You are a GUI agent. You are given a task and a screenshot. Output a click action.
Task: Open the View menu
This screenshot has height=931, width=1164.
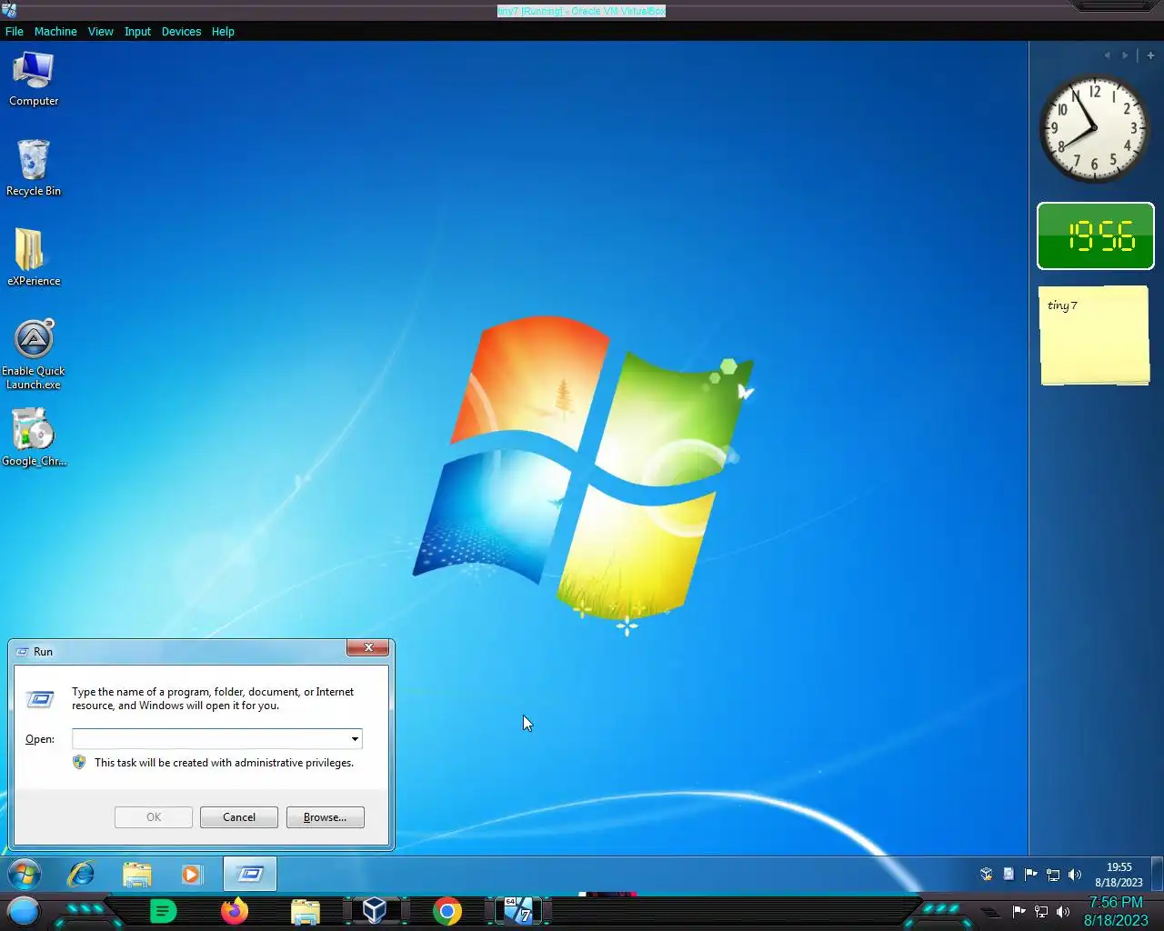(100, 31)
